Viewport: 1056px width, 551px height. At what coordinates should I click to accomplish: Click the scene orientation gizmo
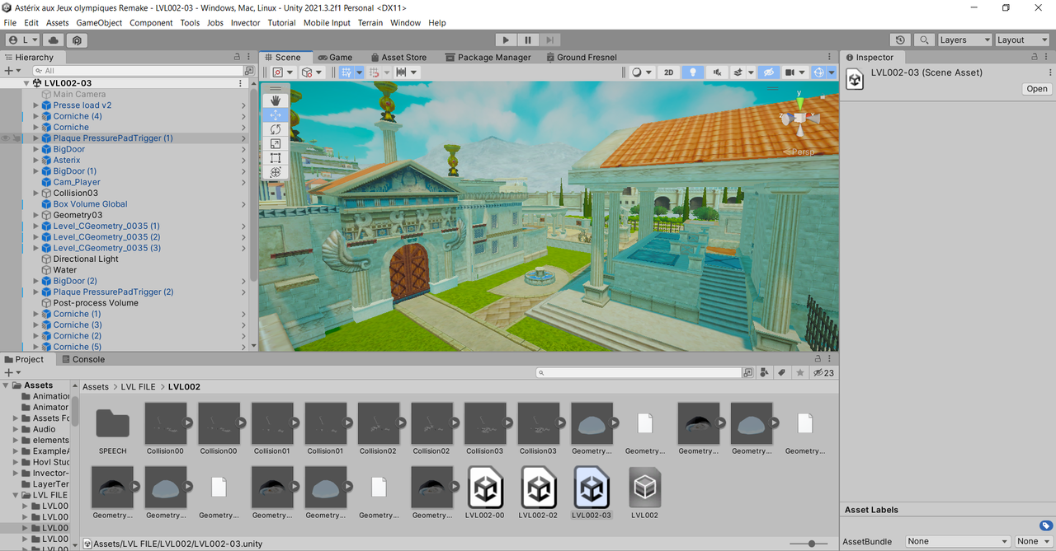(799, 119)
